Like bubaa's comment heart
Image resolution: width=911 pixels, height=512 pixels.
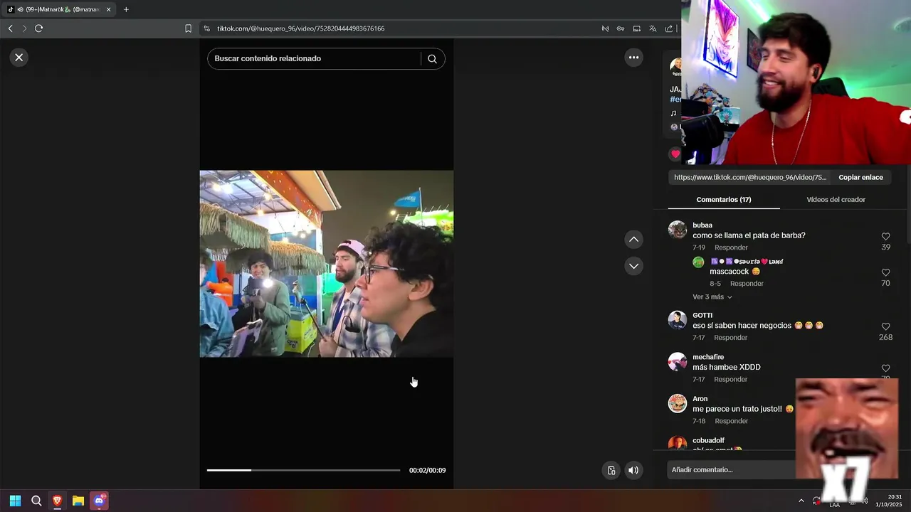click(x=885, y=236)
